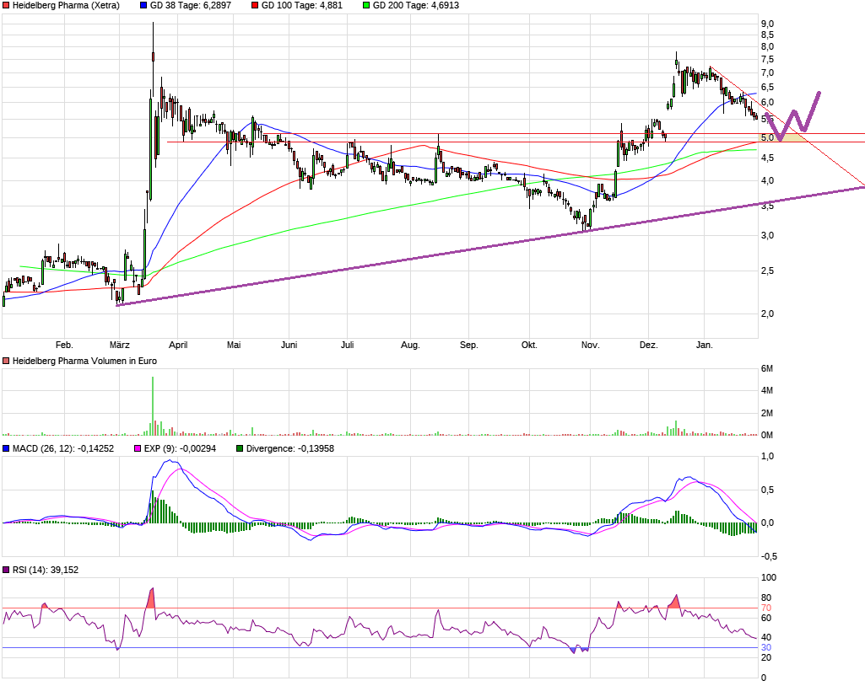The height and width of the screenshot is (686, 865).
Task: Click the 8,0 price axis value
Action: (x=767, y=47)
